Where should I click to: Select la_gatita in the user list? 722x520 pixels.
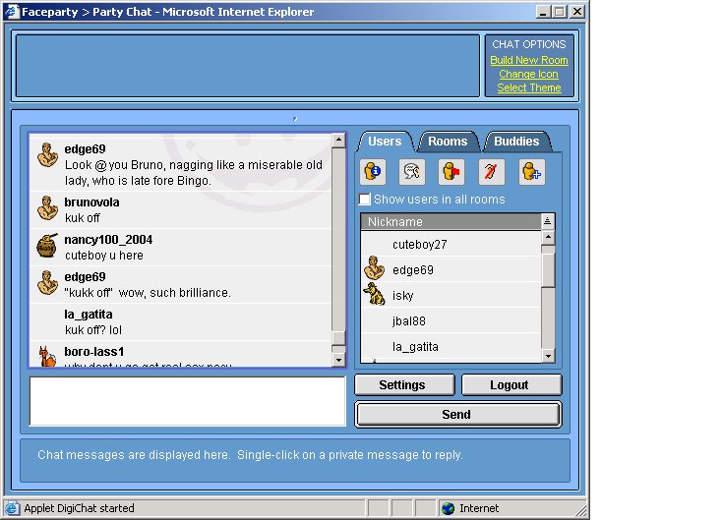[x=451, y=346]
